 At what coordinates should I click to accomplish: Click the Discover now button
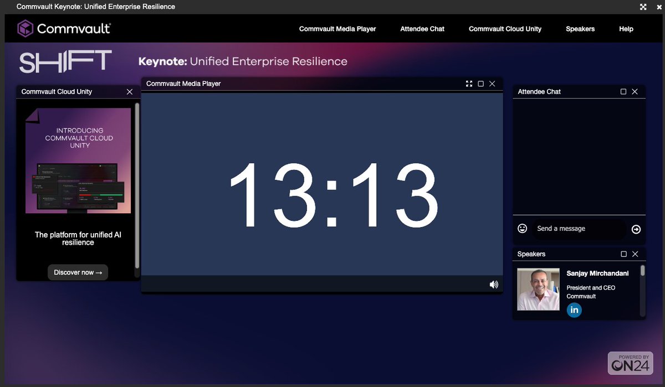(x=78, y=272)
